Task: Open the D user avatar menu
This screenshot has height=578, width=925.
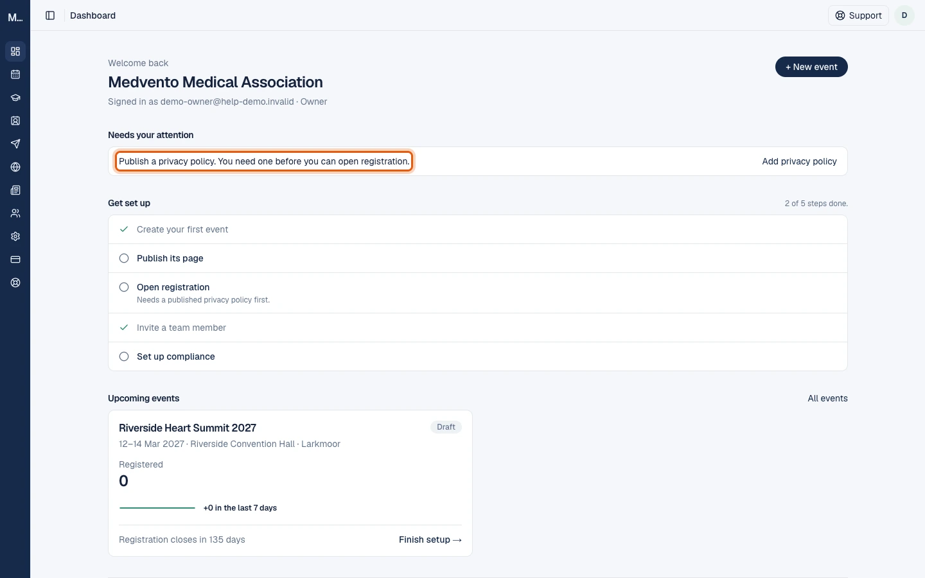Action: coord(904,15)
